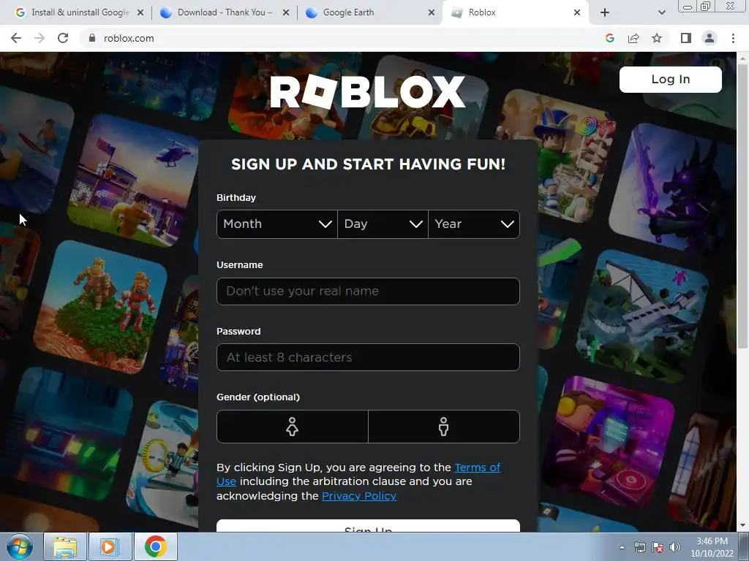Image resolution: width=749 pixels, height=561 pixels.
Task: Select the male gender icon button
Action: click(444, 427)
